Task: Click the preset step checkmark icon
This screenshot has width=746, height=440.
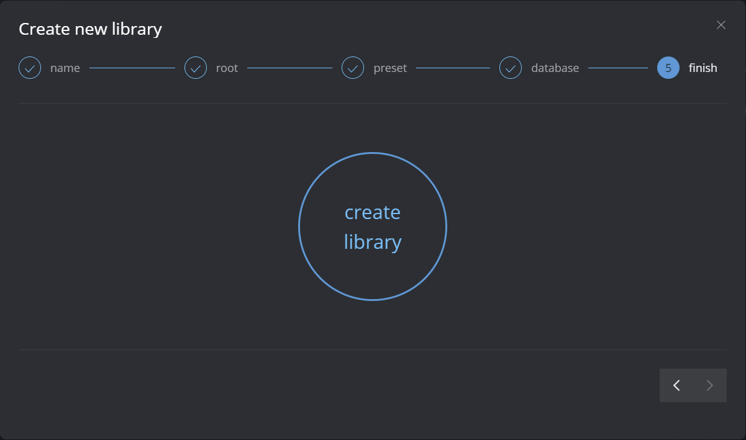Action: pos(353,68)
